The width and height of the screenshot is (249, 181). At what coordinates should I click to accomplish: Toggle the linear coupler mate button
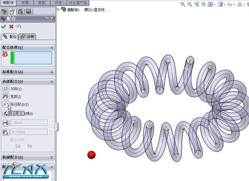(6, 113)
